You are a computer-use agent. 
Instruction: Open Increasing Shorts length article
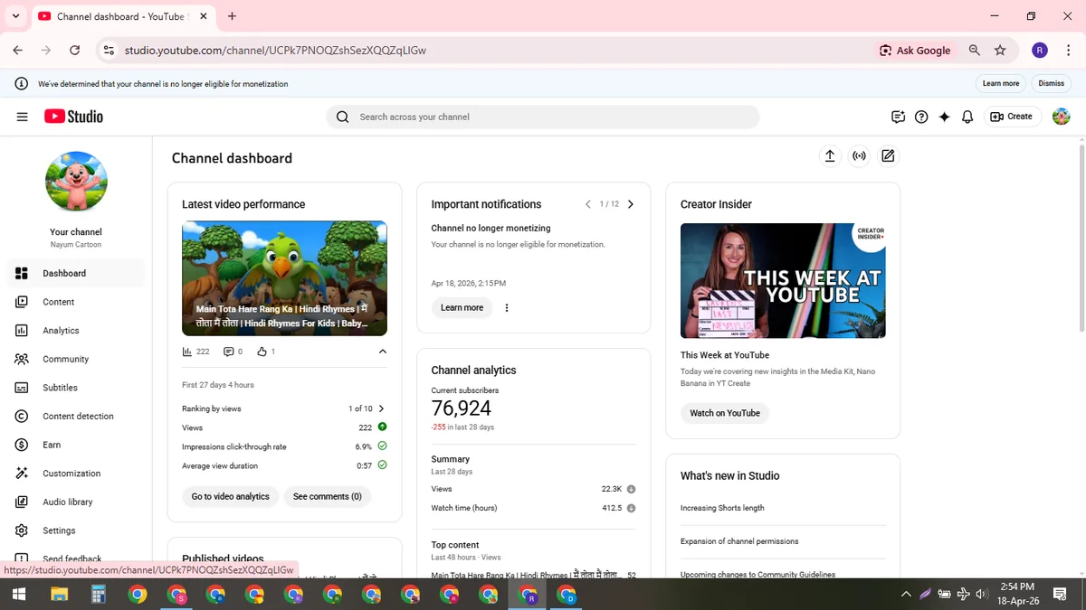pyautogui.click(x=722, y=508)
